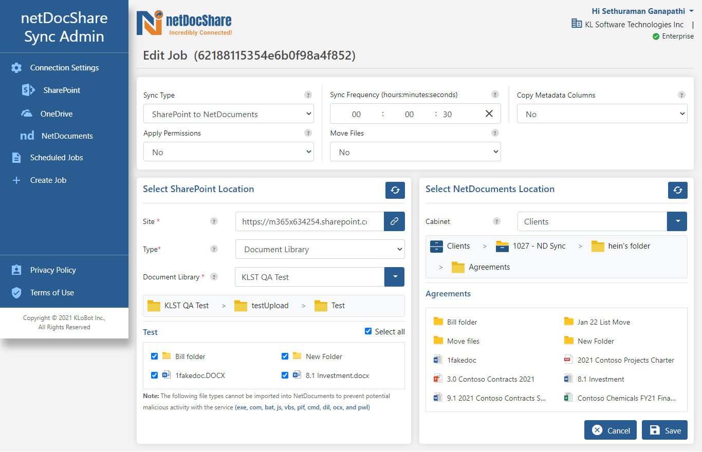Open Scheduled Jobs page
This screenshot has height=452, width=702.
point(57,158)
